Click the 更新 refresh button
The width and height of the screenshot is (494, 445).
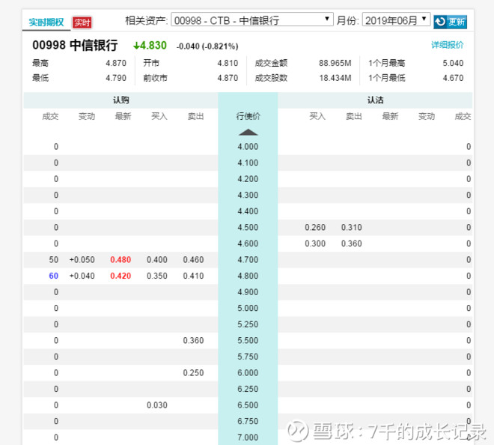(x=450, y=22)
